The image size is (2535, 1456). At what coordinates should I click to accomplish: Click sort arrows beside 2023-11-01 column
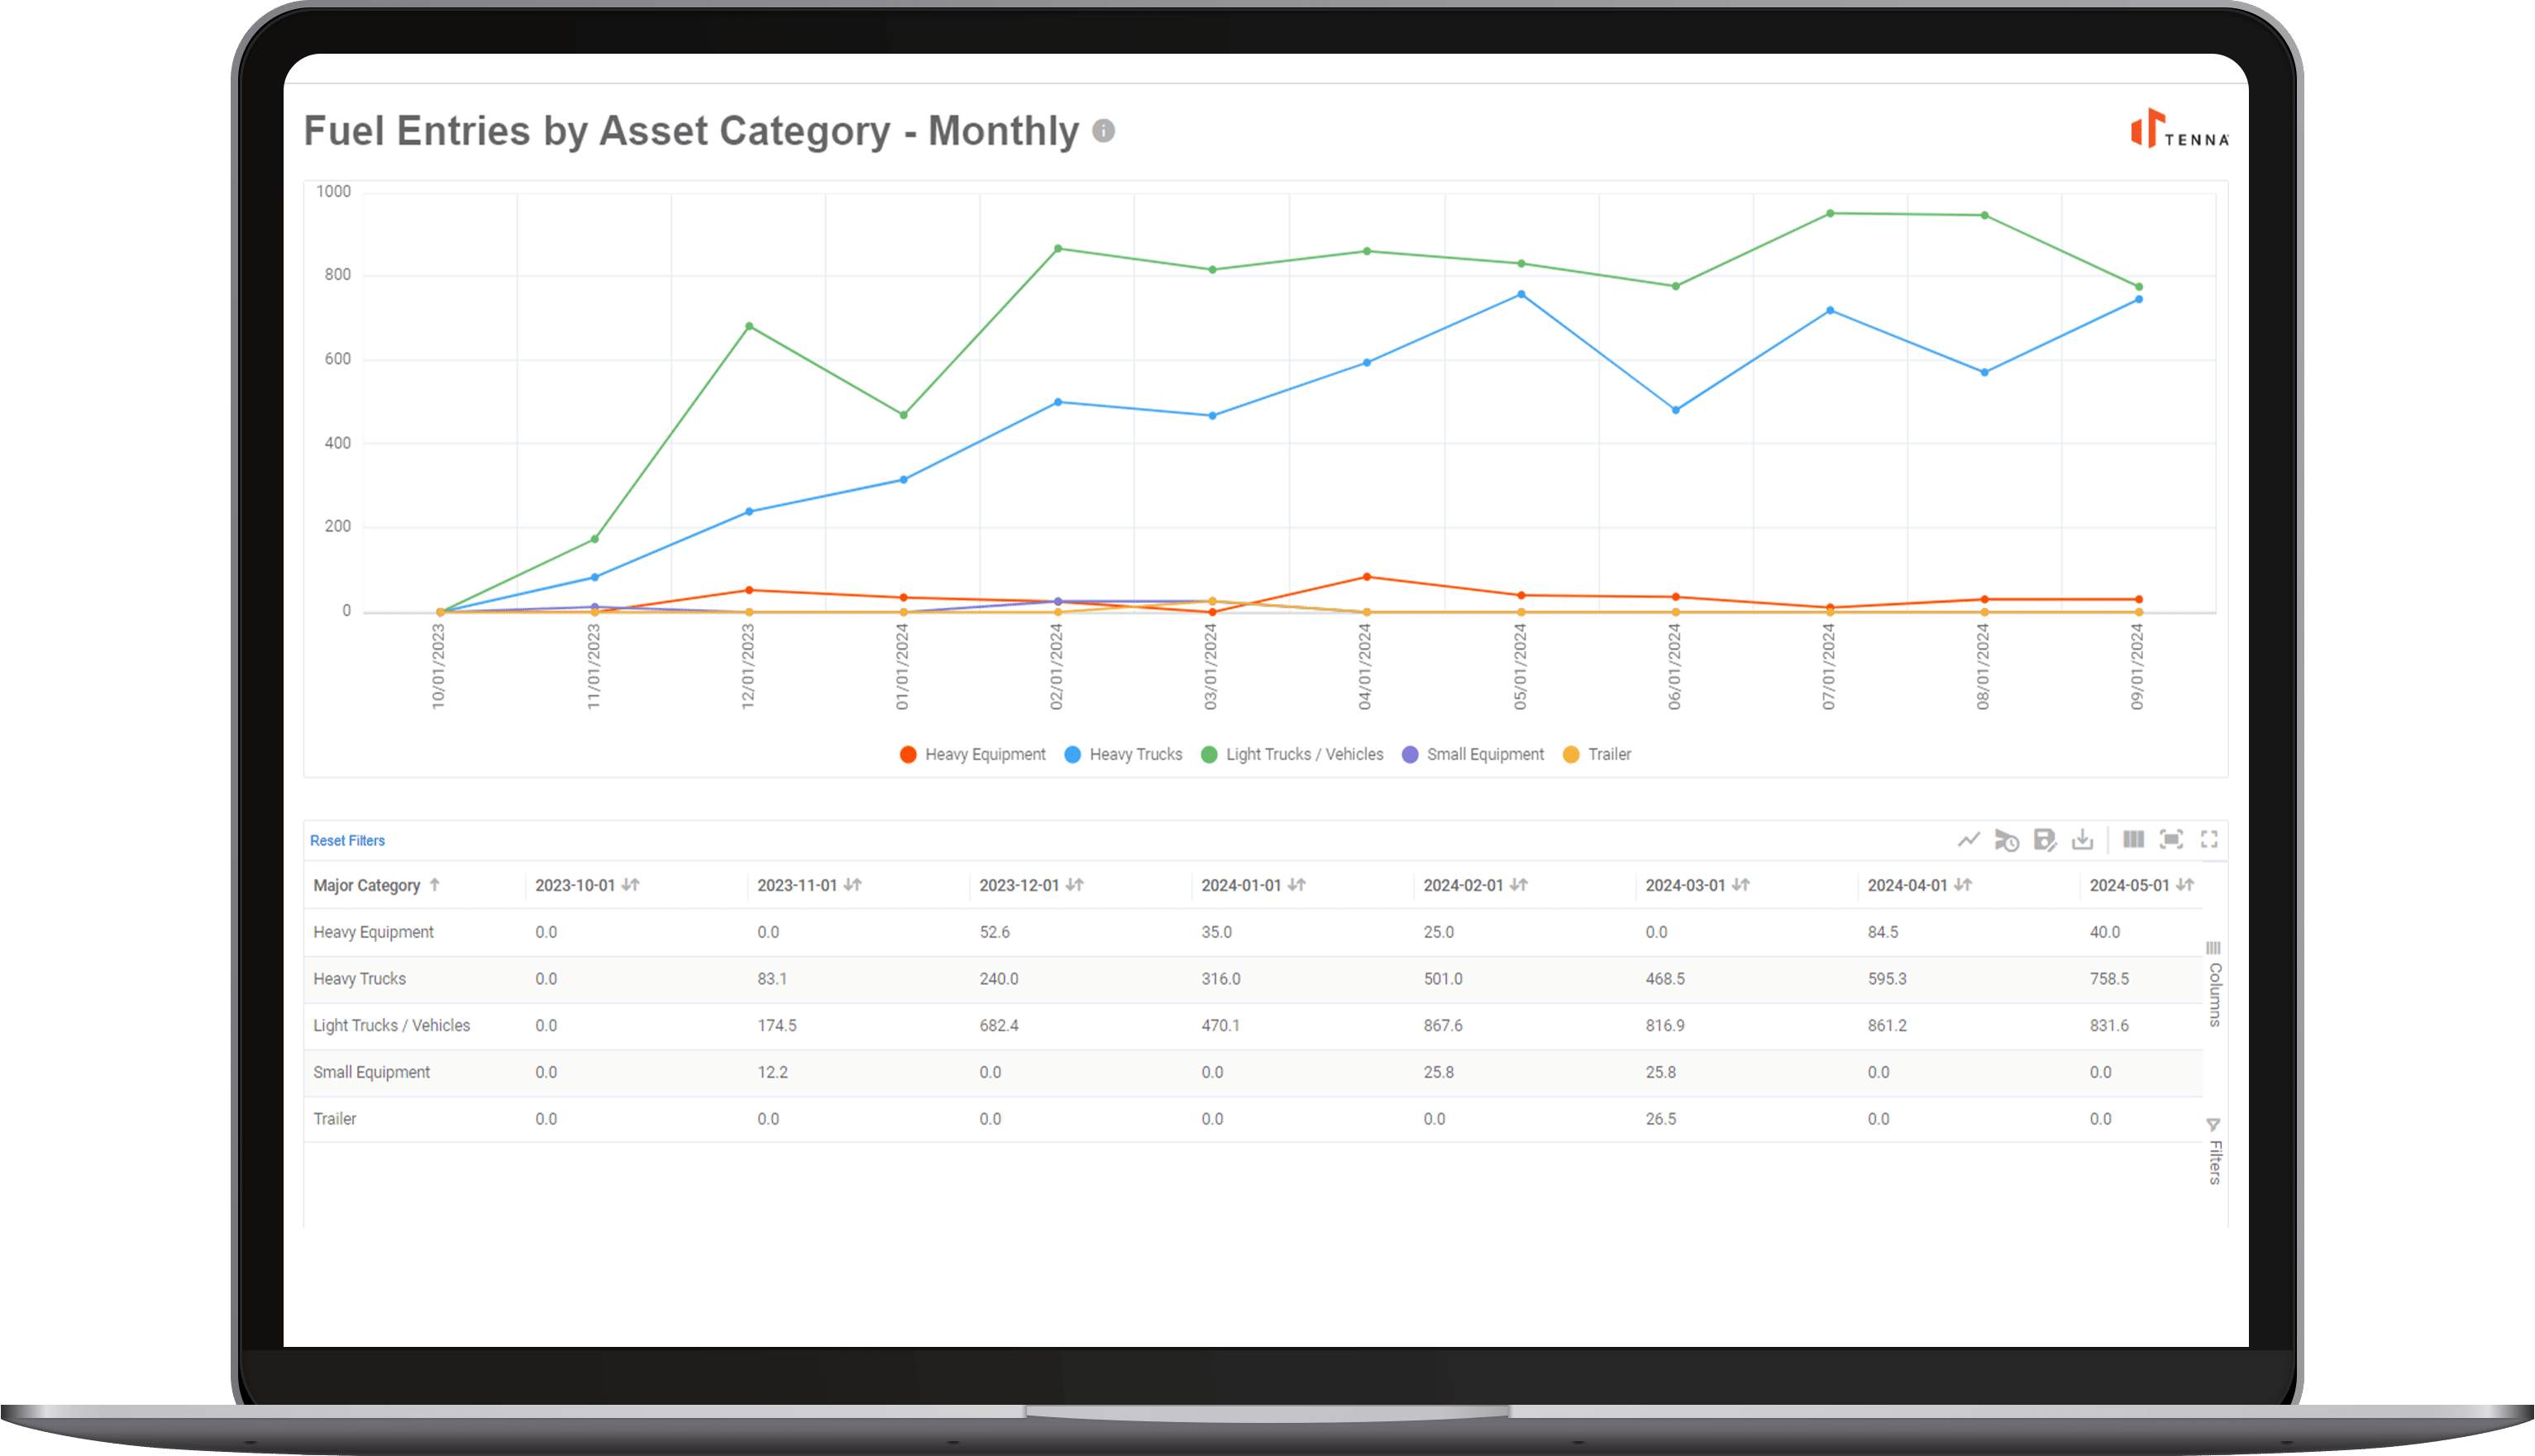coord(852,885)
